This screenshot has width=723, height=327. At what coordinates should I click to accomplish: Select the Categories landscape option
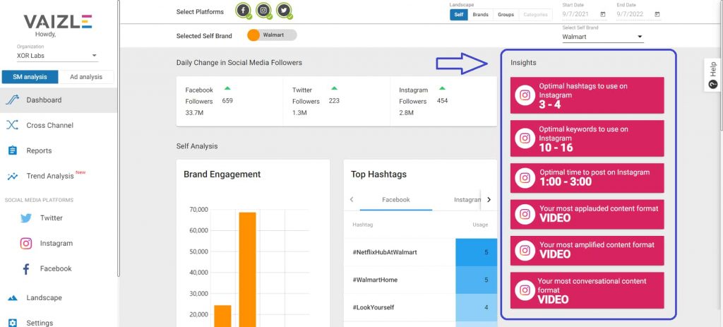point(535,15)
